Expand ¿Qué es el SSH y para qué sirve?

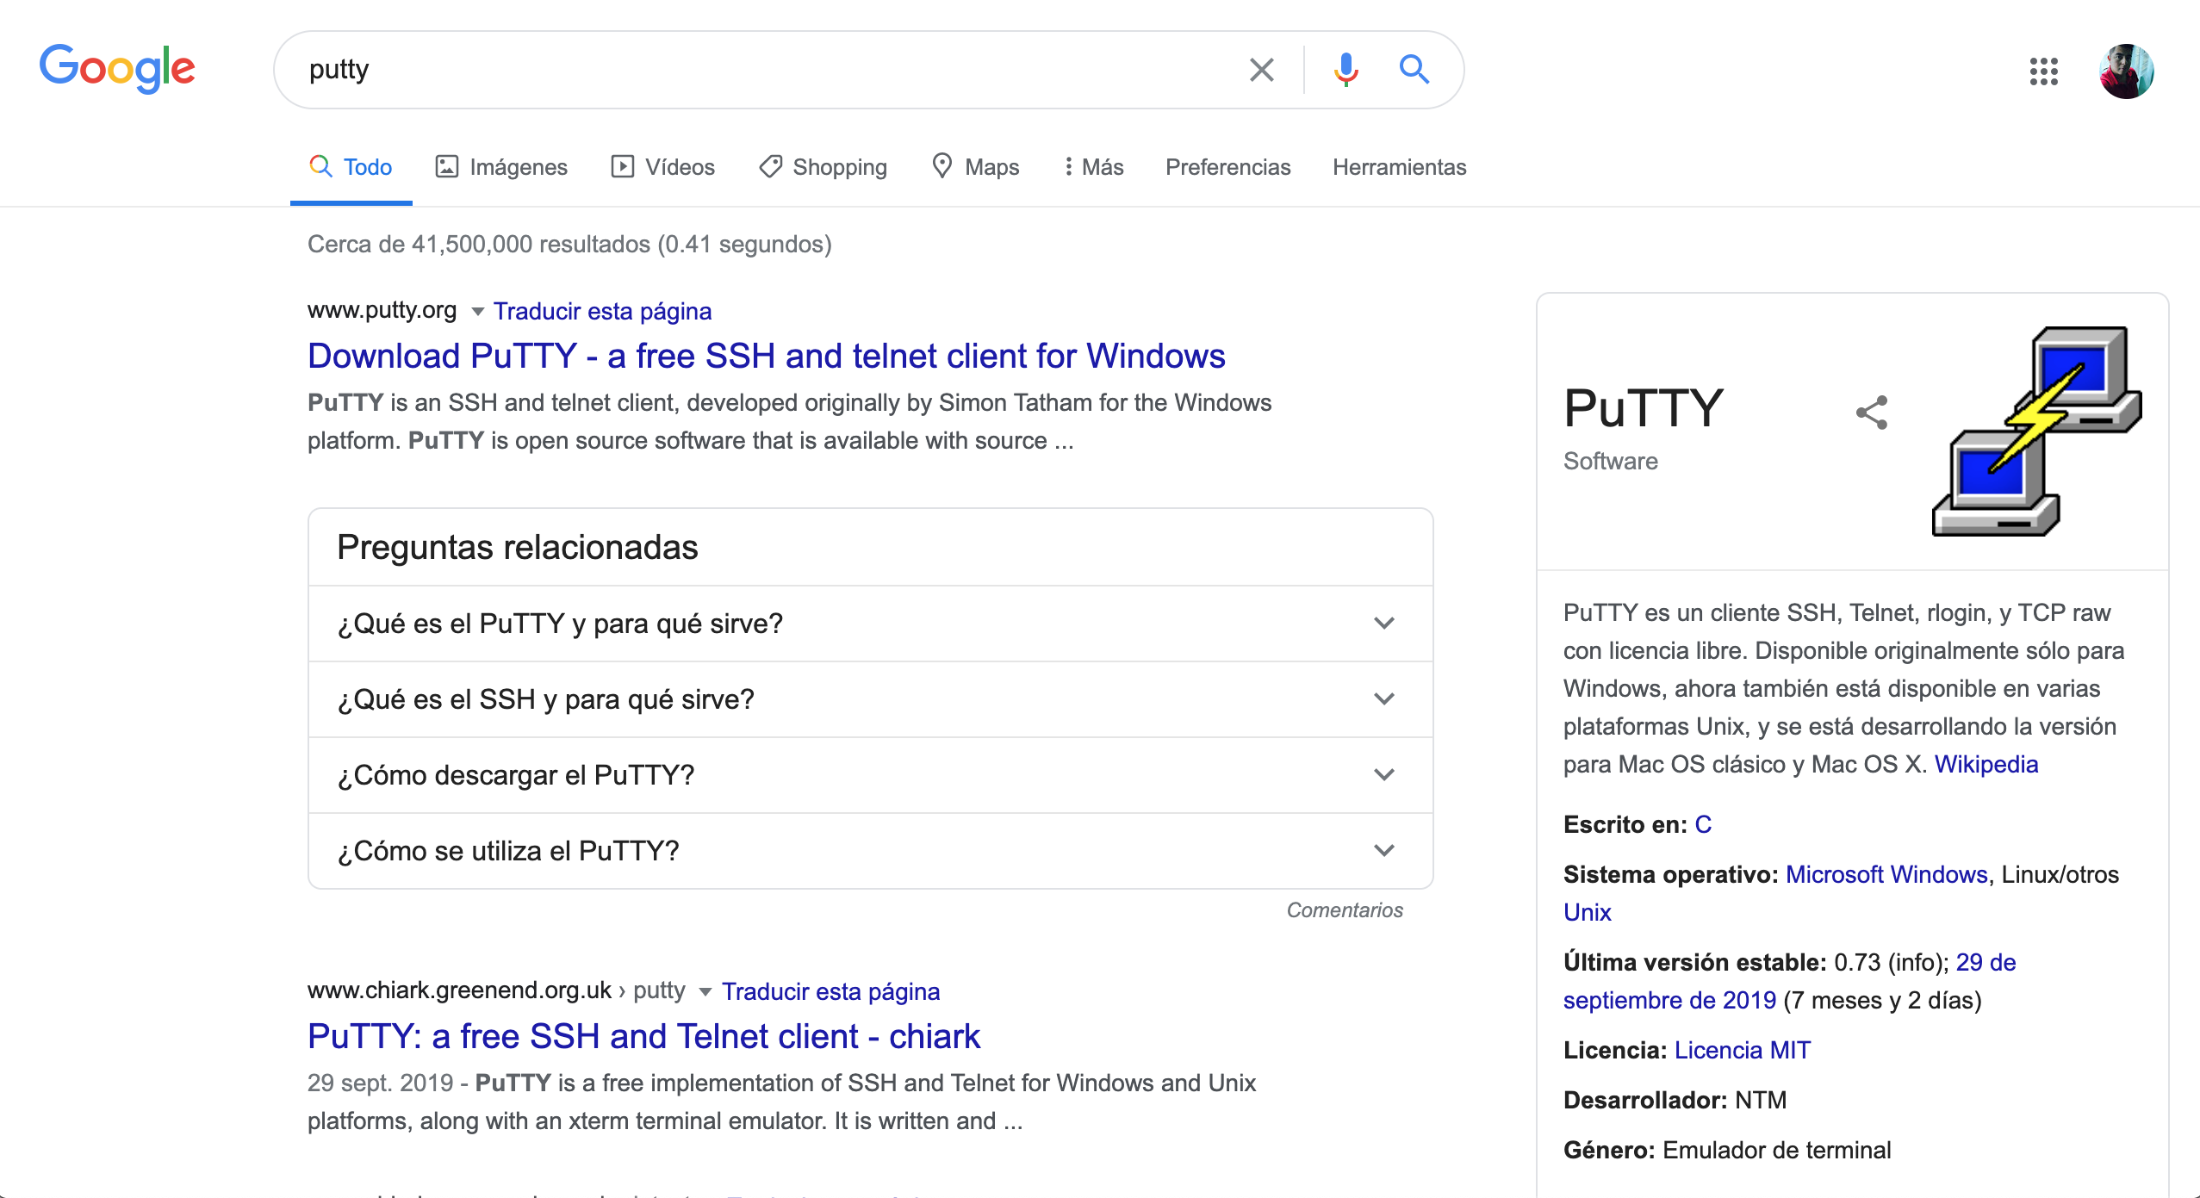[x=870, y=699]
